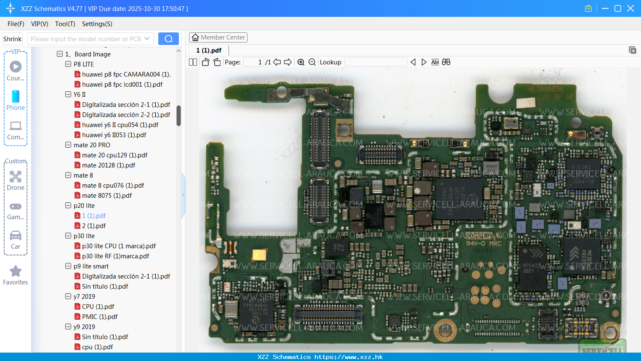
Task: Collapse the p20 lite folder
Action: 68,205
